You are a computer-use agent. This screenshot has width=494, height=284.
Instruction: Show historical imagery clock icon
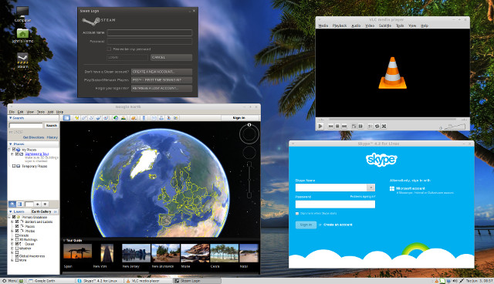point(116,118)
